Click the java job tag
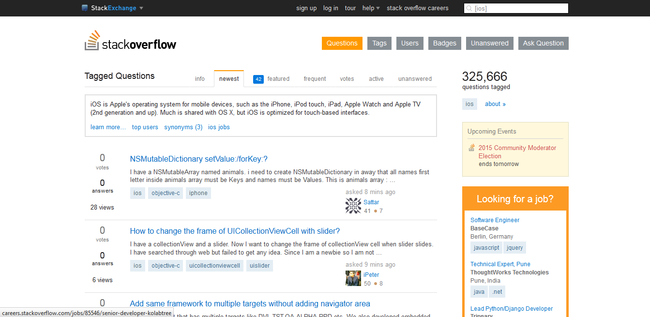This screenshot has width=650, height=317. point(479,292)
